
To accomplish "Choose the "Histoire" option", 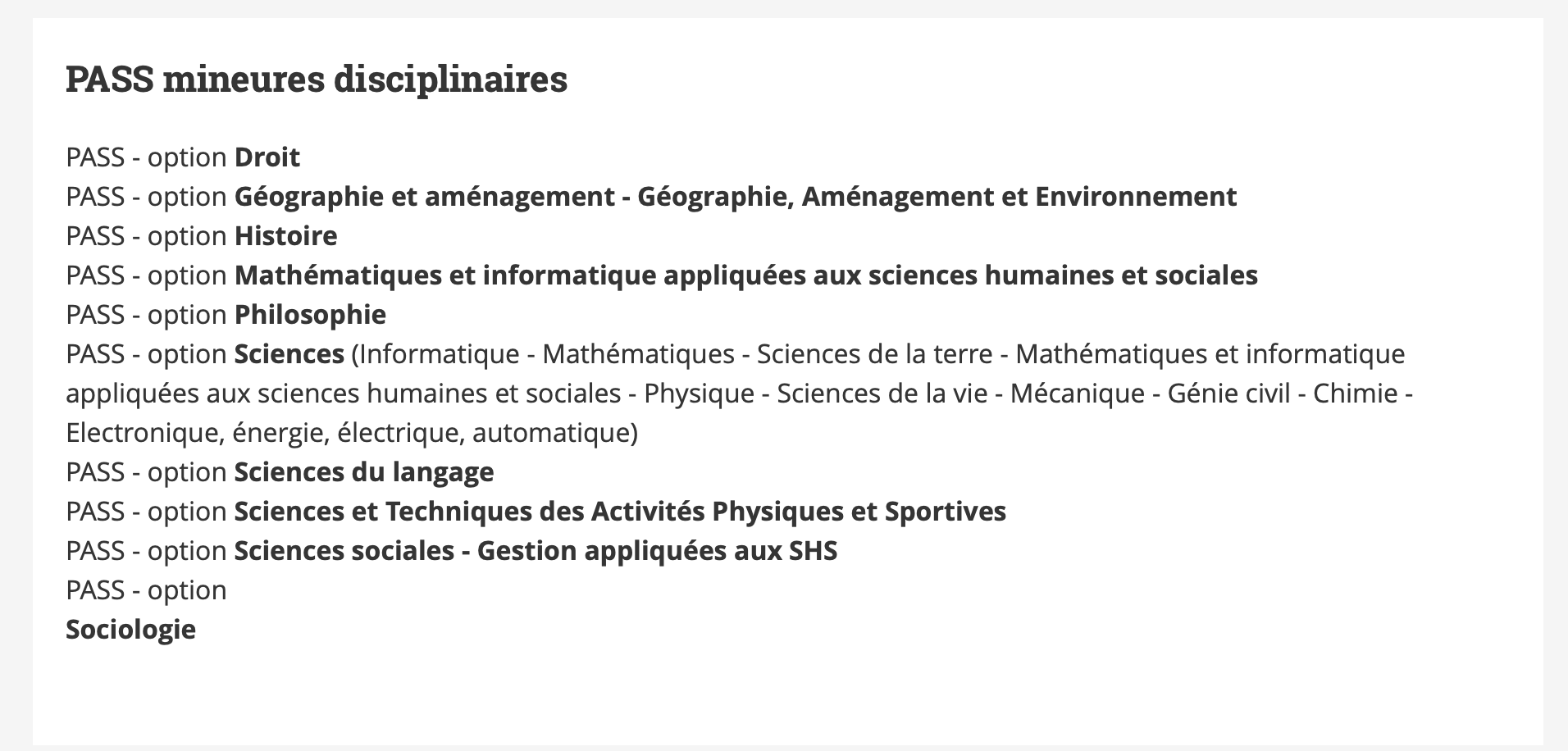I will tap(285, 236).
